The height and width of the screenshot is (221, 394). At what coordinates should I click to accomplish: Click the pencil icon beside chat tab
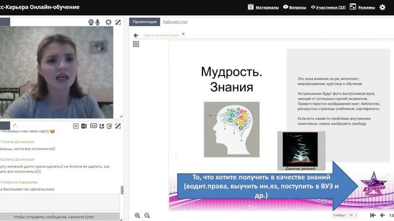(15, 125)
